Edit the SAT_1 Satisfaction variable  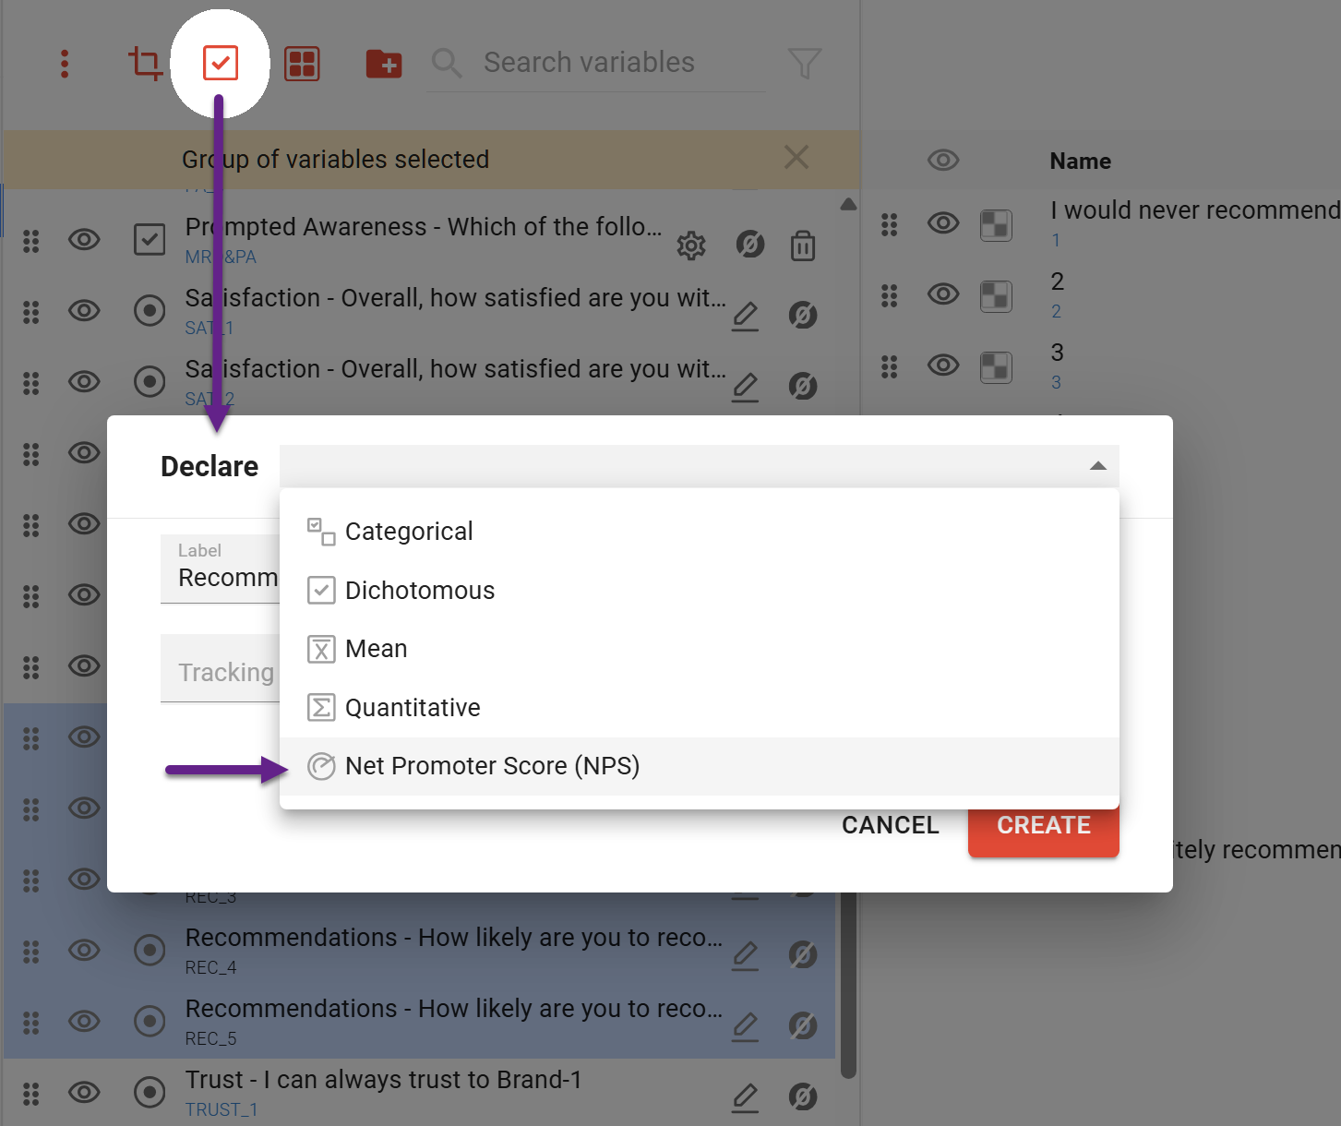pyautogui.click(x=745, y=316)
